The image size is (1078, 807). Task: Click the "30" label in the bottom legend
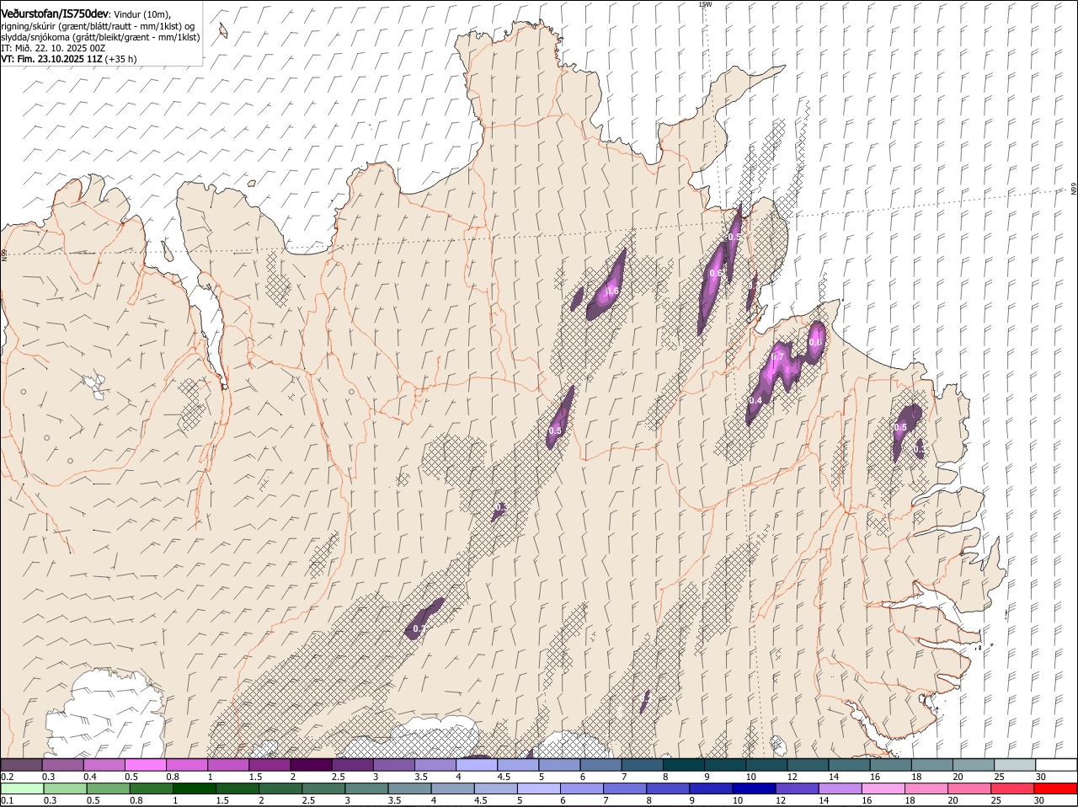pos(1038,800)
